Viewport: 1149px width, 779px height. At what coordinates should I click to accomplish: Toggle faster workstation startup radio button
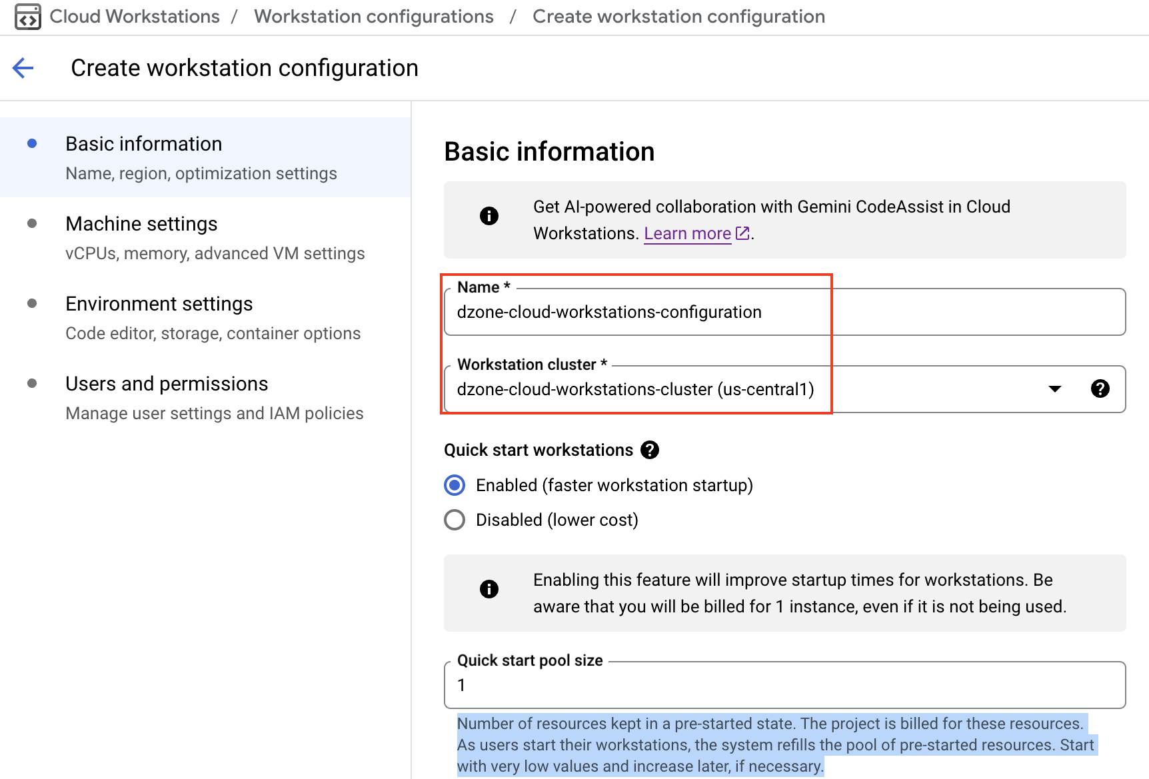[454, 485]
